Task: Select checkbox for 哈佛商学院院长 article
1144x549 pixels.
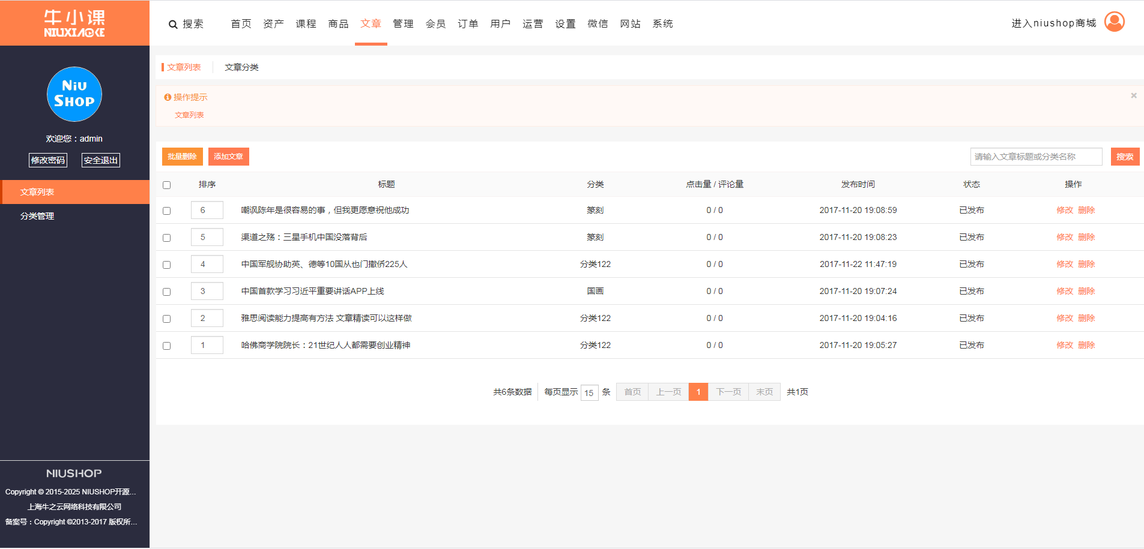Action: (x=167, y=346)
